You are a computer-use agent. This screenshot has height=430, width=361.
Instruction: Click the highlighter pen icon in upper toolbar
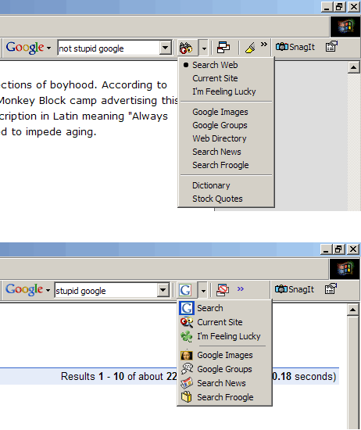tap(250, 48)
